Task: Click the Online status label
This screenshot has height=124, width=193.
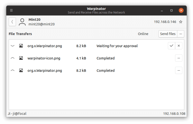Action: [x=143, y=34]
